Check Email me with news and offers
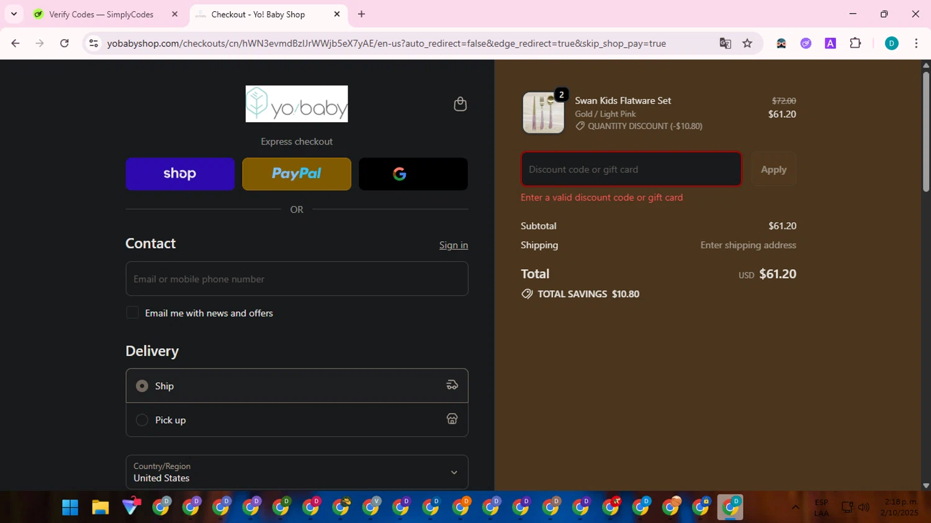 click(132, 313)
